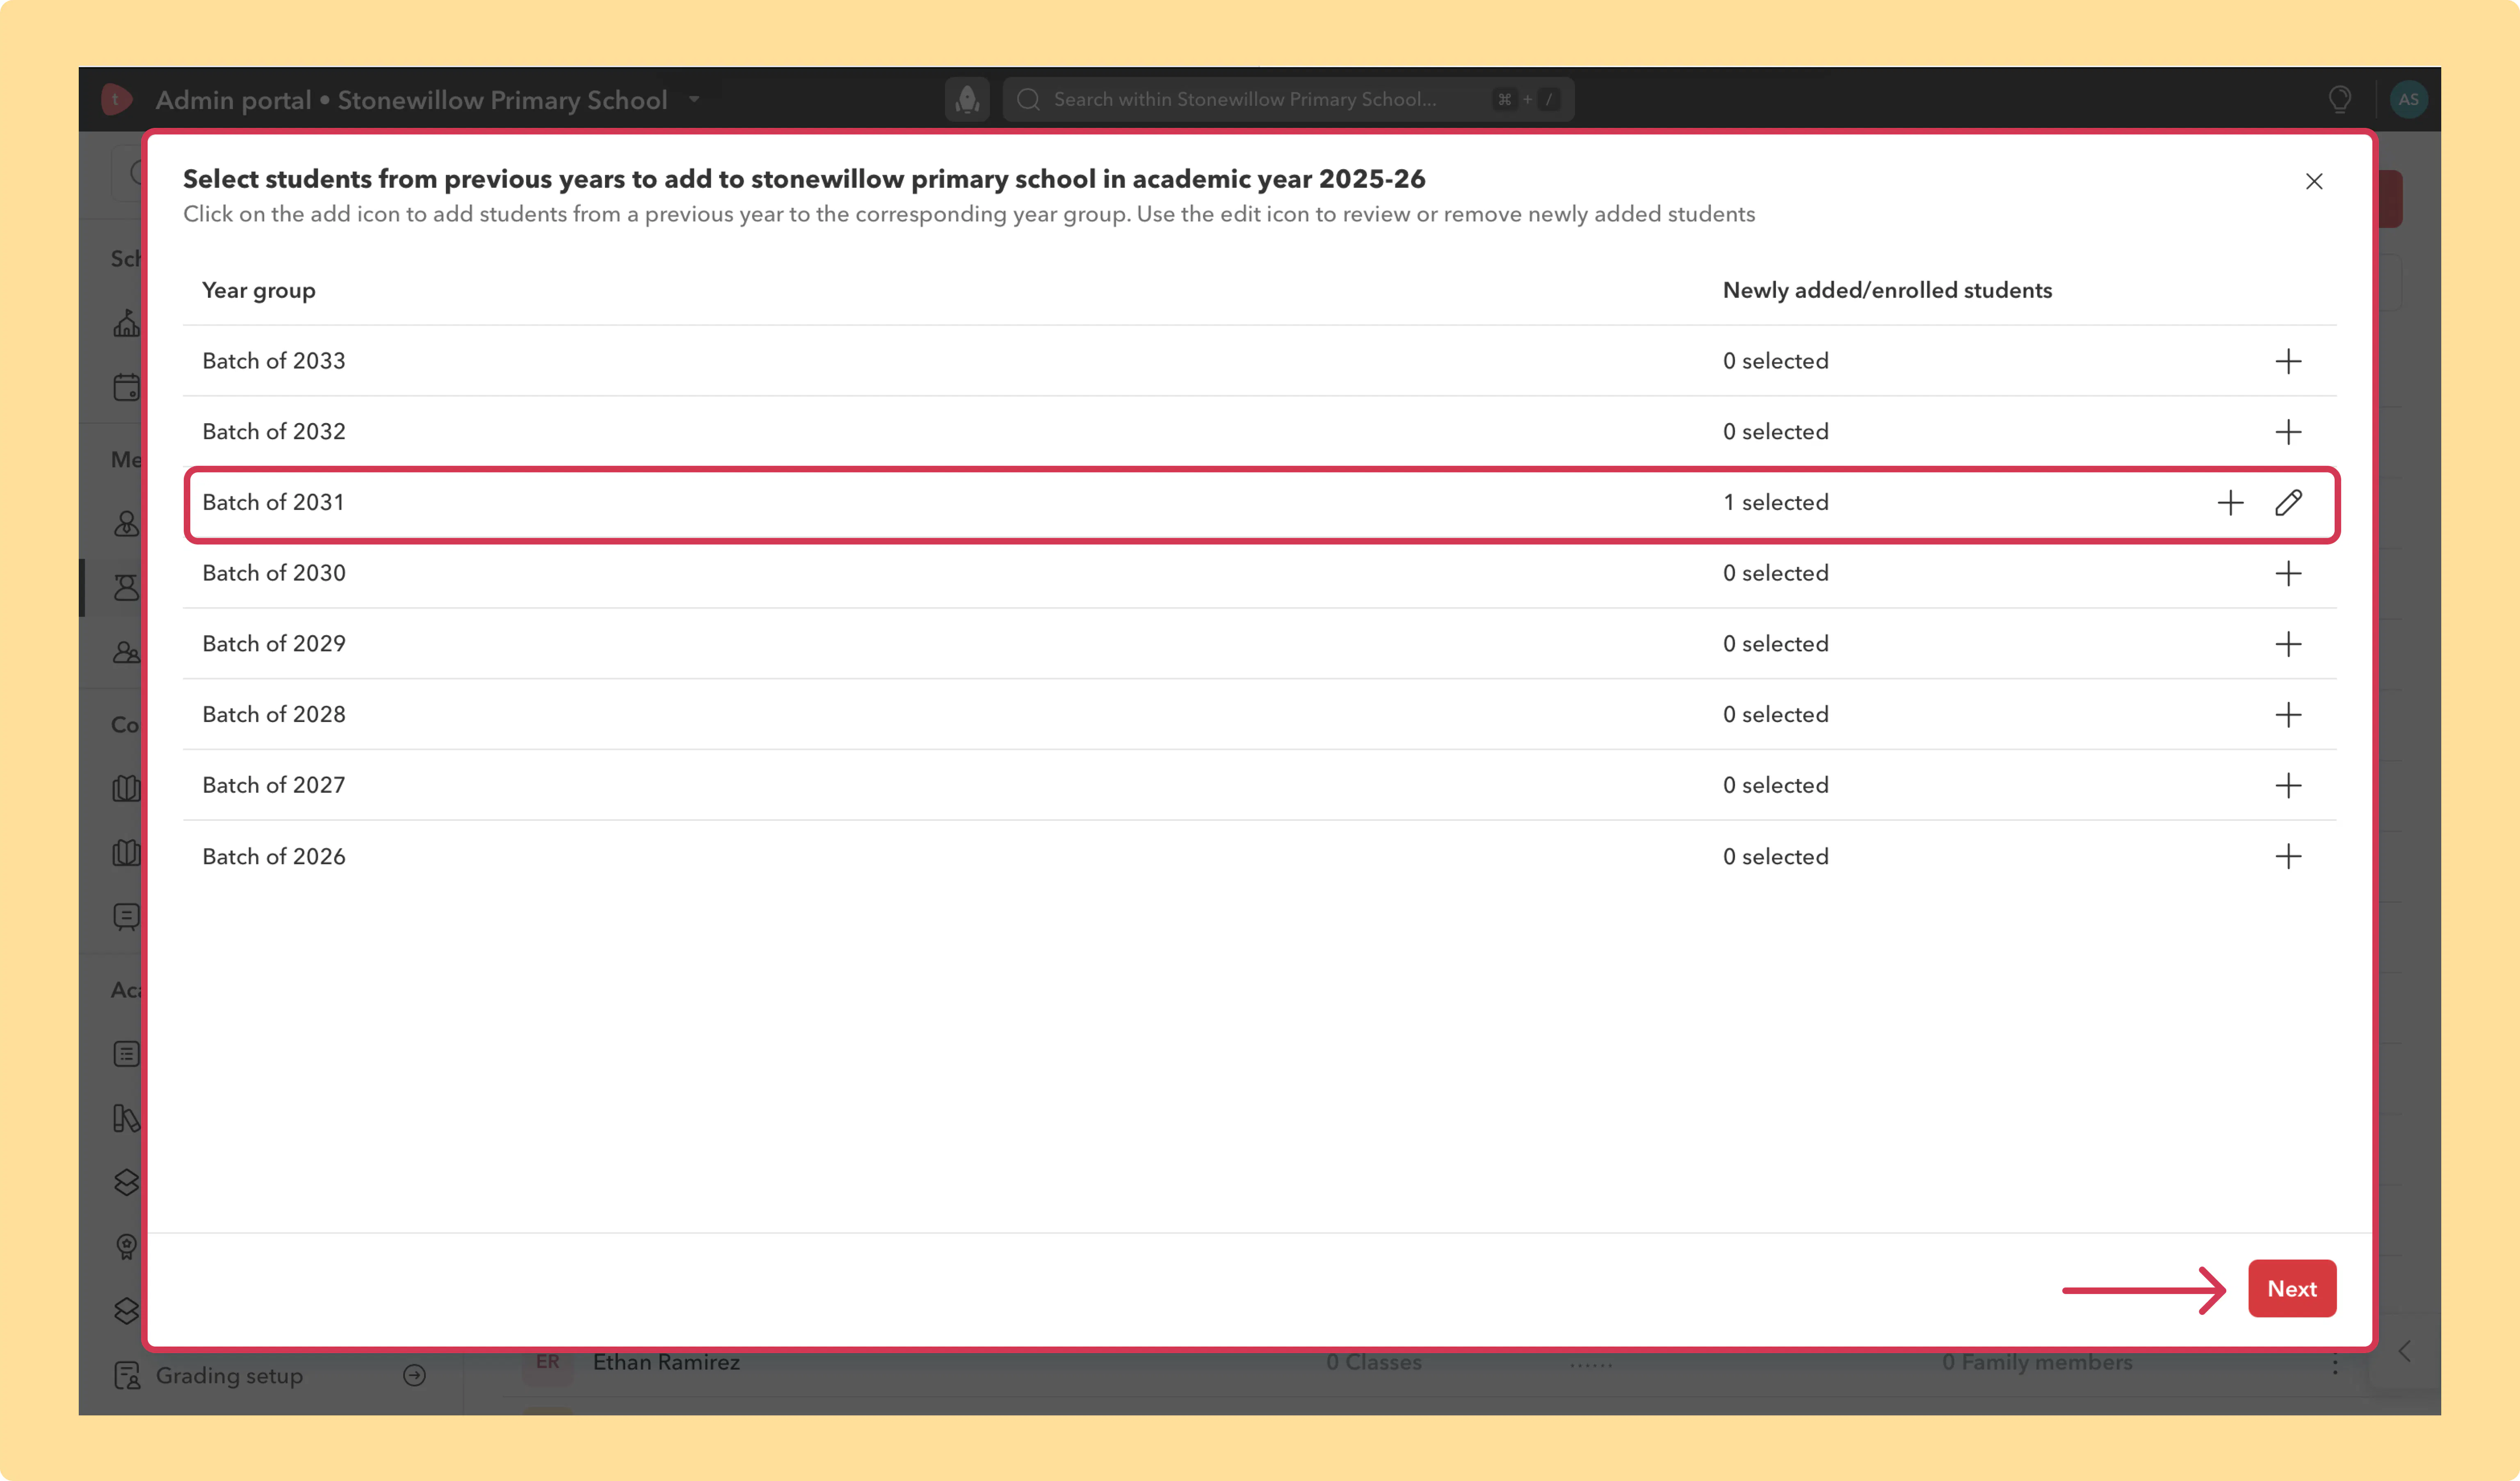Viewport: 2520px width, 1481px height.
Task: Click the Batch of 2032 row label
Action: (x=274, y=432)
